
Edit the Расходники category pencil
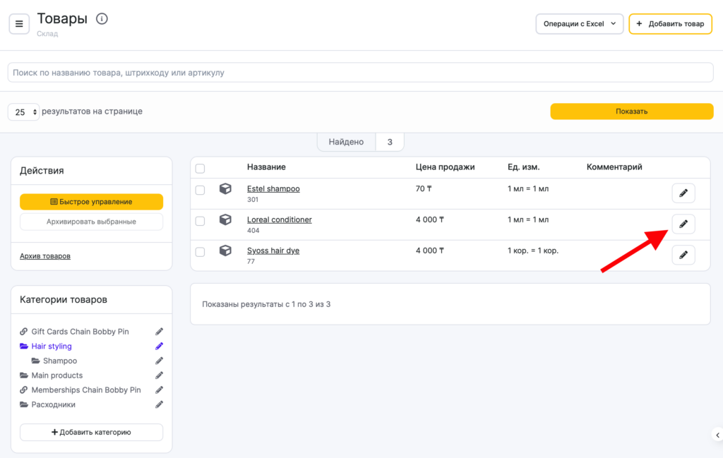tap(160, 405)
